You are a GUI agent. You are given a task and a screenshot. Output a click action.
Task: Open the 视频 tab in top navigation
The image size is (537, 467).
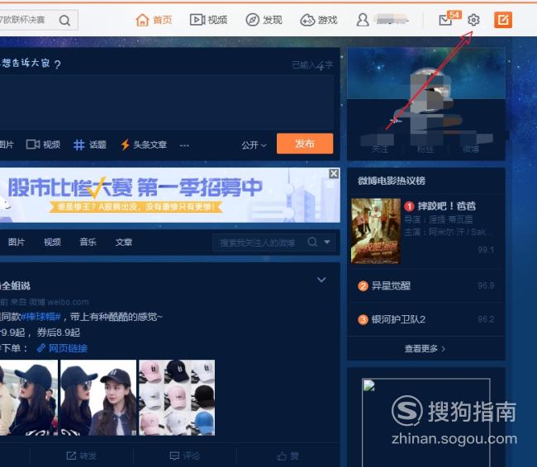pyautogui.click(x=208, y=20)
